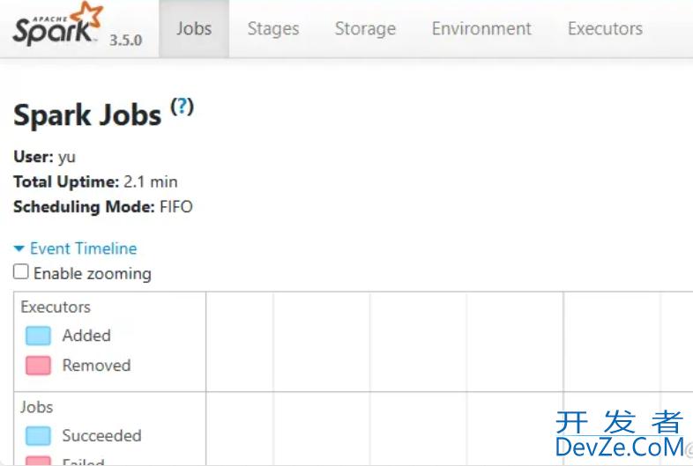This screenshot has width=693, height=466.
Task: Open the Spark Jobs help (?) link
Action: (x=183, y=107)
